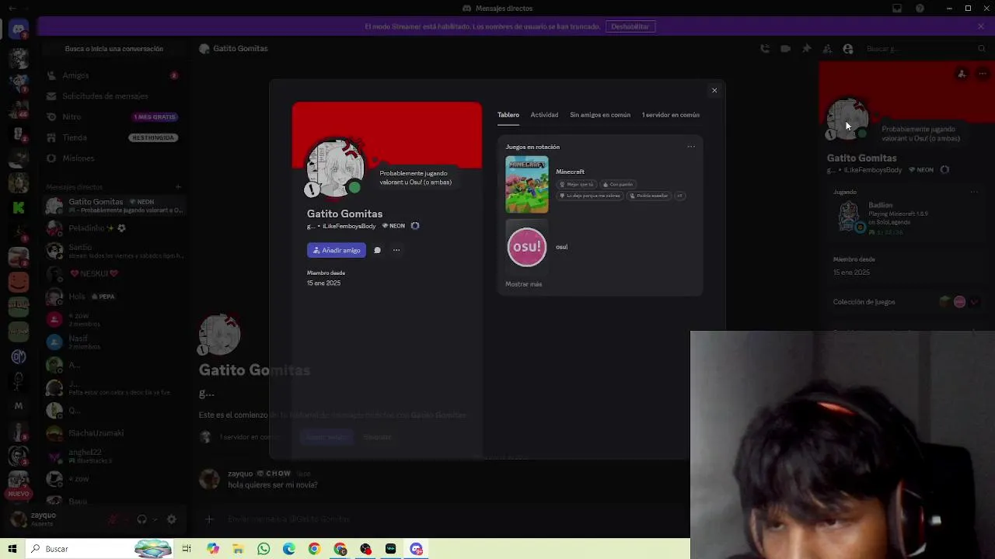Open the Nasif group conversation
995x559 pixels.
[x=113, y=342]
